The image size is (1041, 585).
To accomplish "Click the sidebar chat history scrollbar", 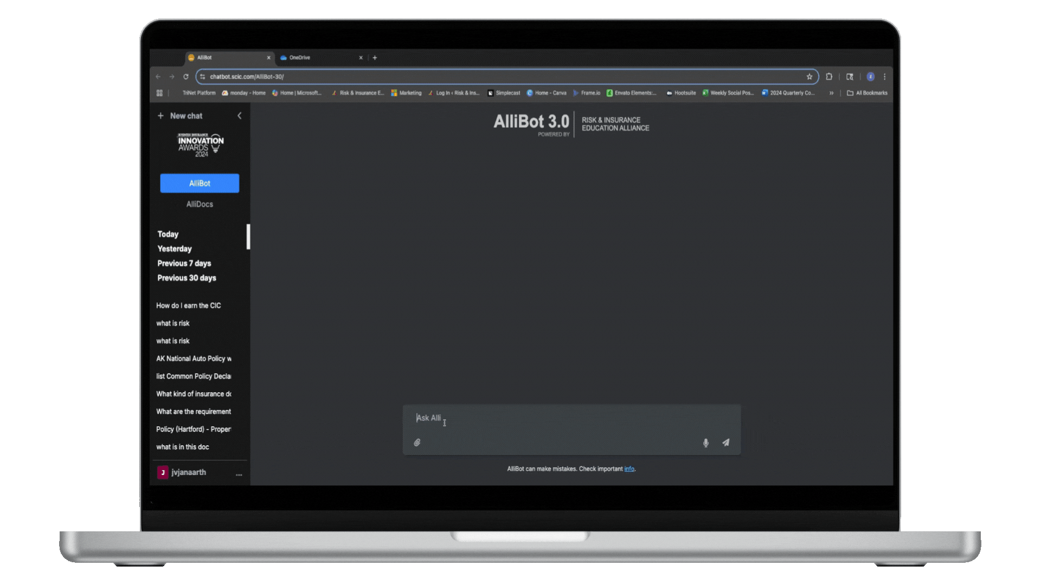I will point(248,237).
